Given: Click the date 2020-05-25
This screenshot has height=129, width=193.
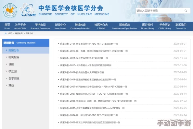Looking at the screenshot, I should (180, 108).
